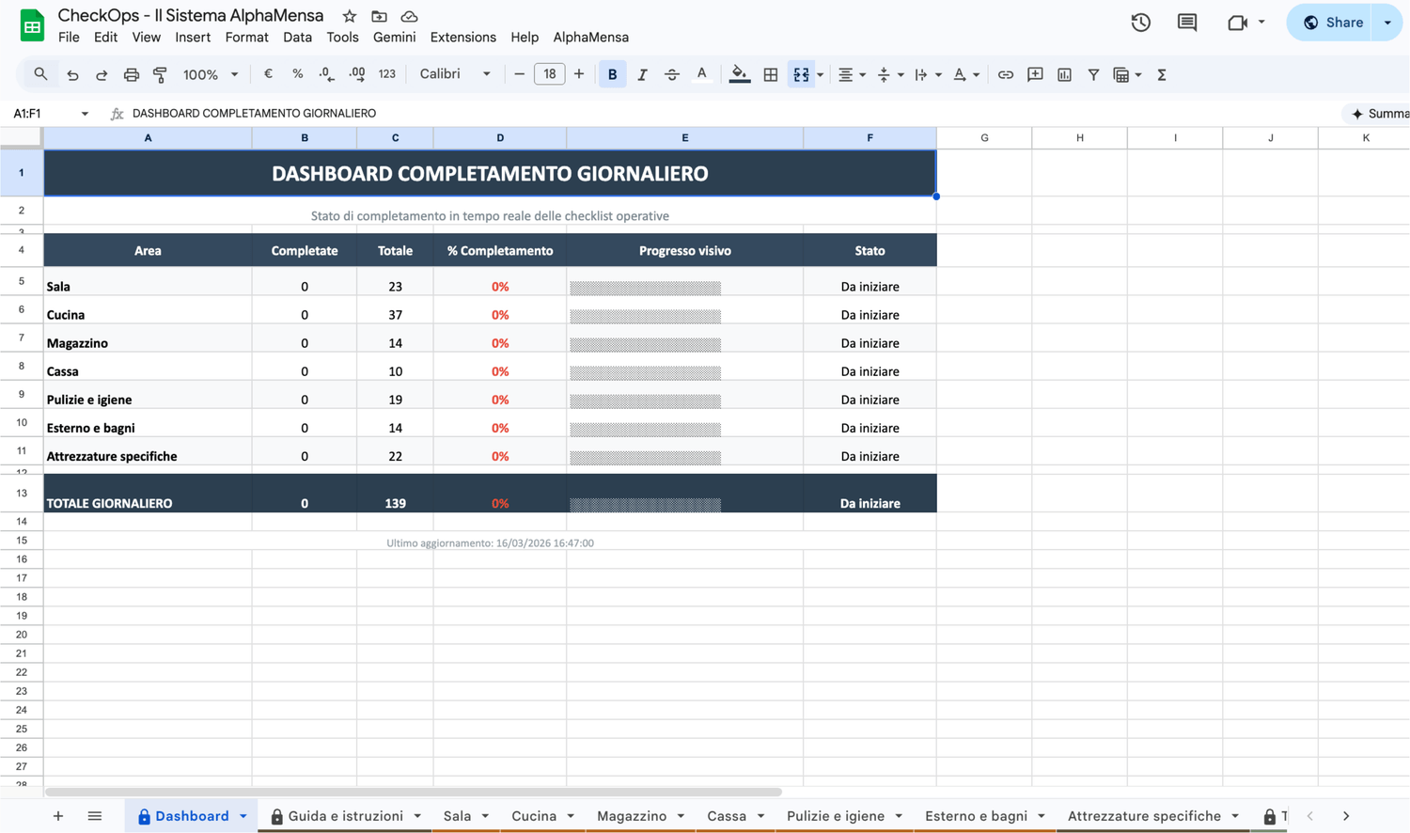
Task: Open the Calibri font dropdown
Action: click(455, 74)
